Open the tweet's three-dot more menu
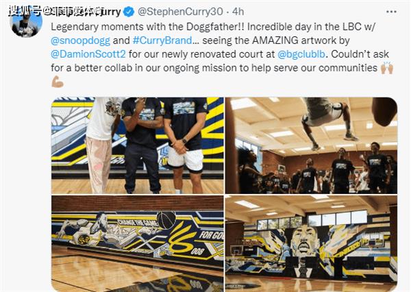This screenshot has width=411, height=292. 391,12
